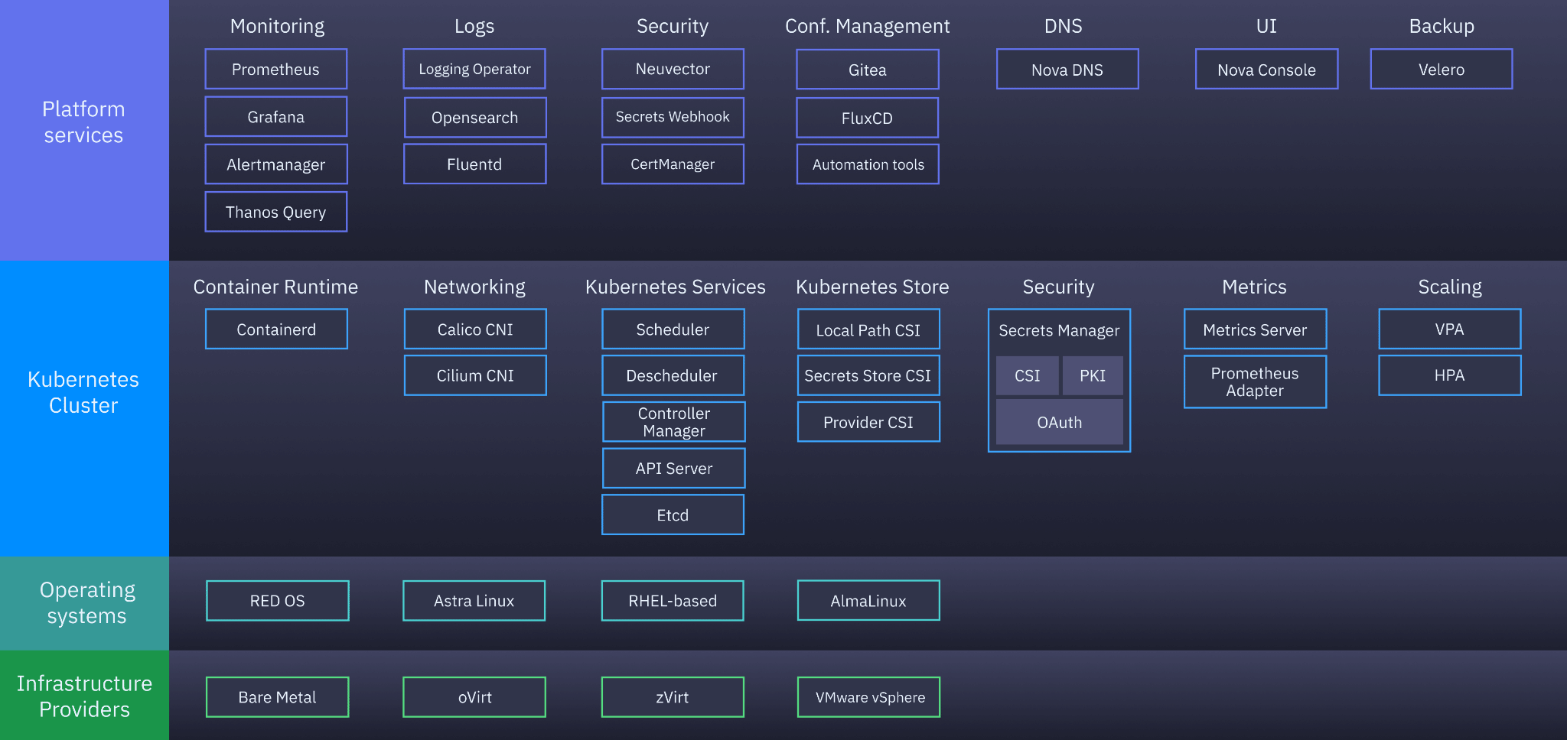Open the Nova Console box

click(x=1266, y=70)
